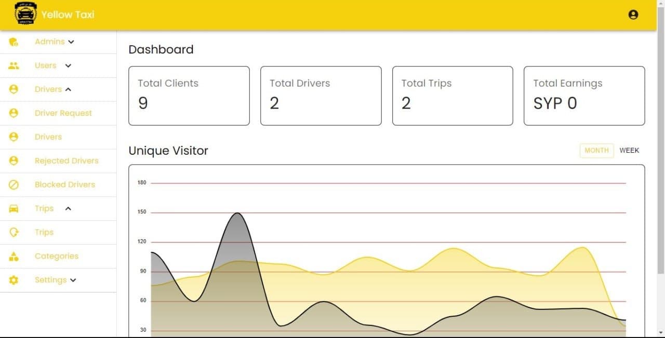Open the user account profile icon
Image resolution: width=665 pixels, height=338 pixels.
633,15
